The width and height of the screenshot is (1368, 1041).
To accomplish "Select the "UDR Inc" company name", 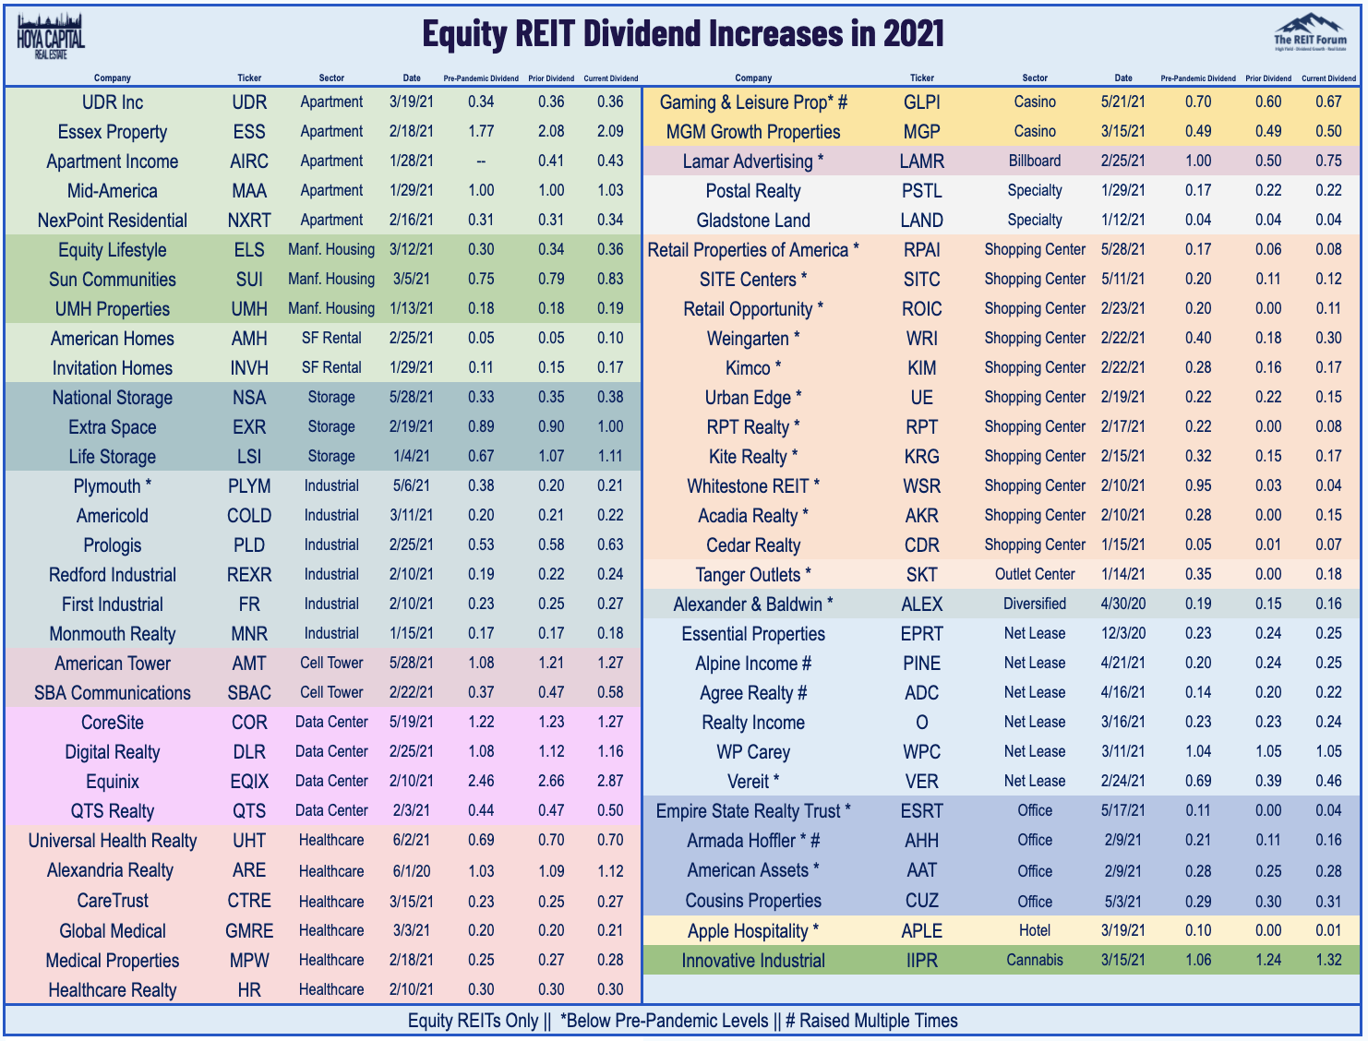I will click(x=113, y=102).
